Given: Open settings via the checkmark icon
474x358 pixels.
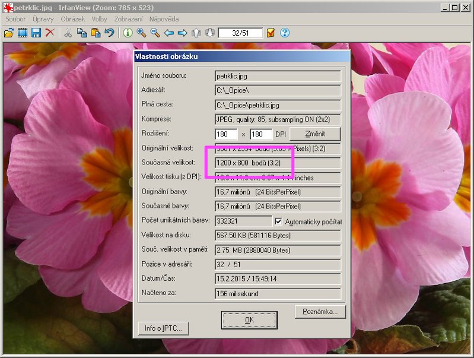Looking at the screenshot, I should 271,33.
